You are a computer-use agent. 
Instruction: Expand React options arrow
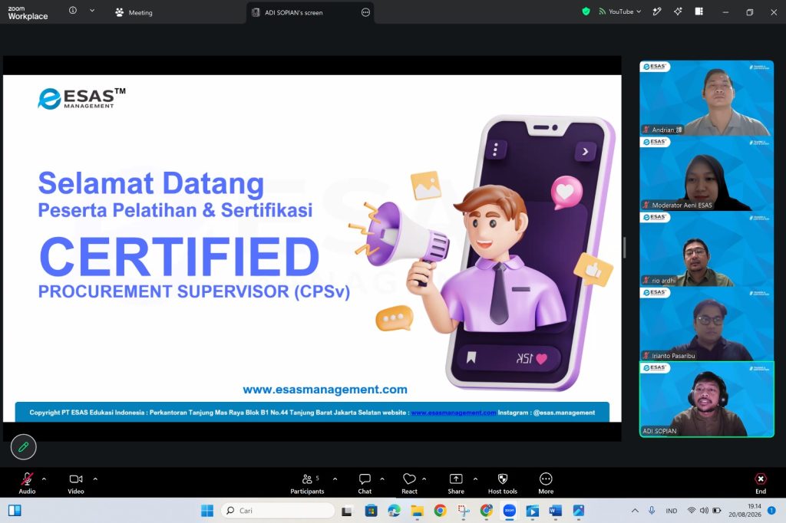point(424,479)
